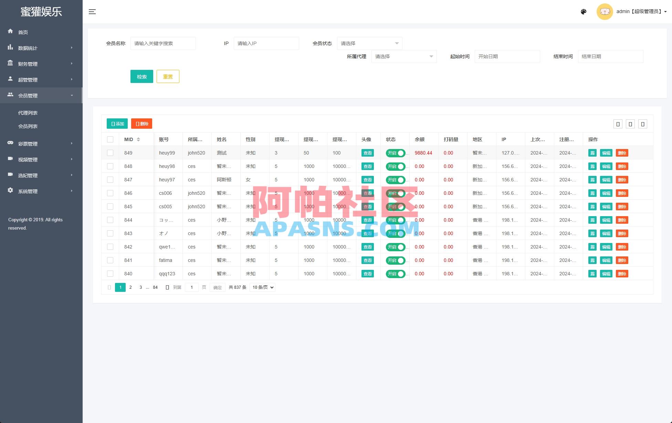
Task: Open 财务管理 via its bank icon
Action: coord(10,63)
